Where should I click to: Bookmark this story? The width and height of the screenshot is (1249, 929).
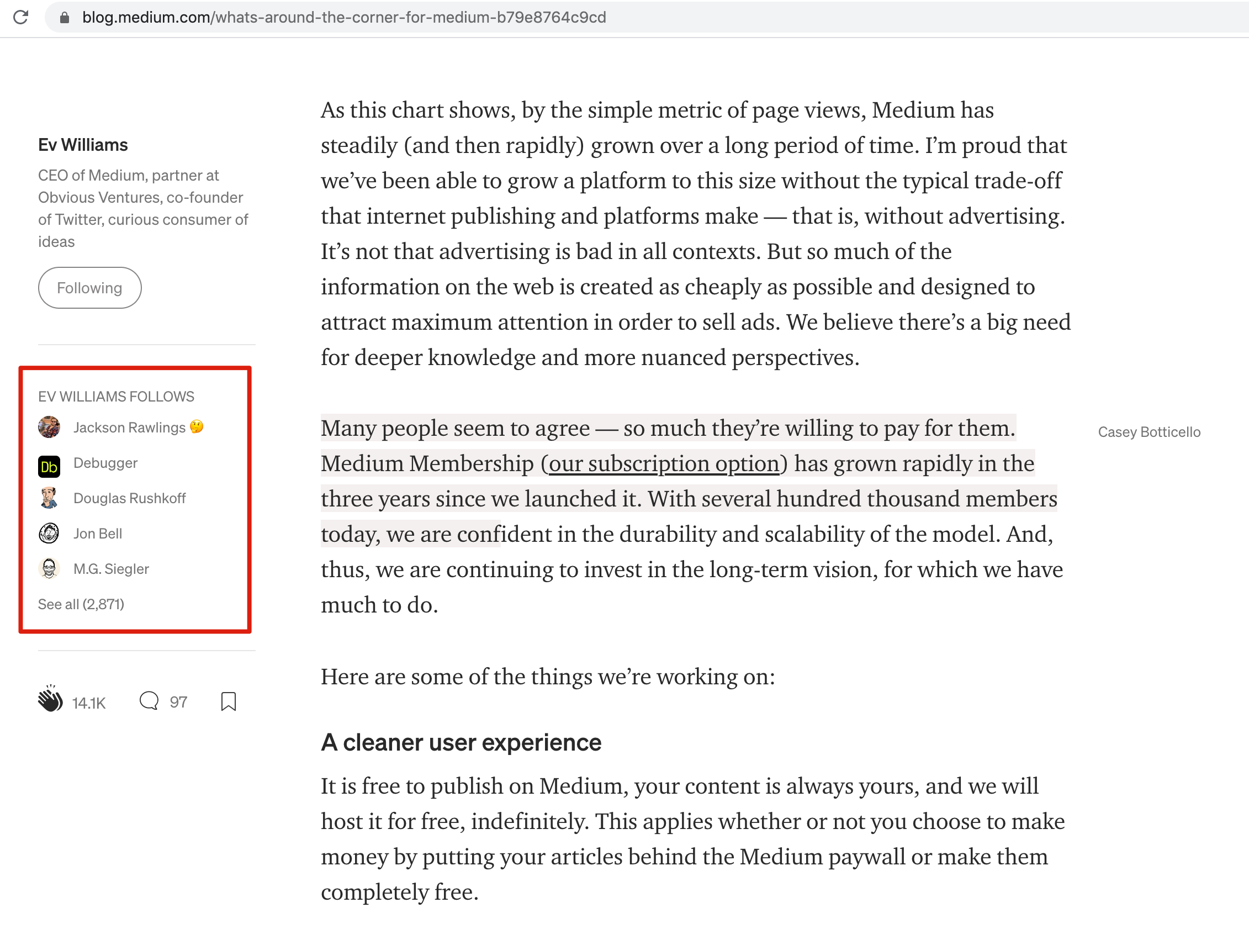[x=228, y=701]
